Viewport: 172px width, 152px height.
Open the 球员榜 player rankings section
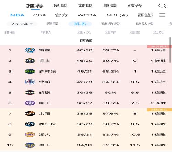coord(111,24)
